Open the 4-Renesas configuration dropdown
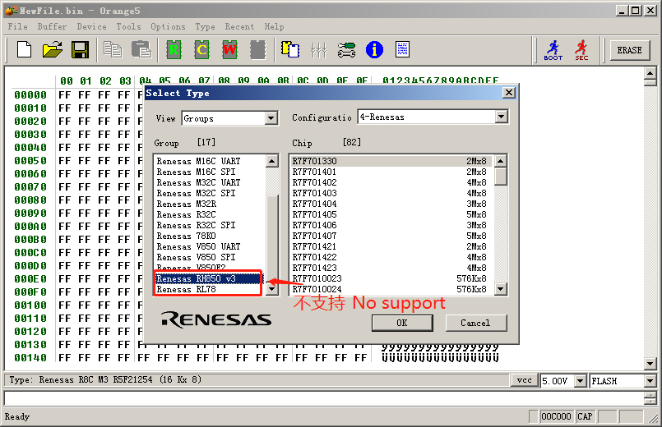The width and height of the screenshot is (662, 427). pyautogui.click(x=501, y=117)
